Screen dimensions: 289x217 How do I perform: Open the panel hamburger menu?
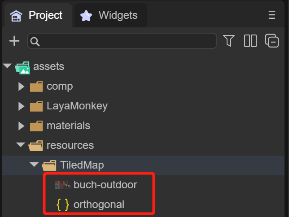(x=271, y=15)
